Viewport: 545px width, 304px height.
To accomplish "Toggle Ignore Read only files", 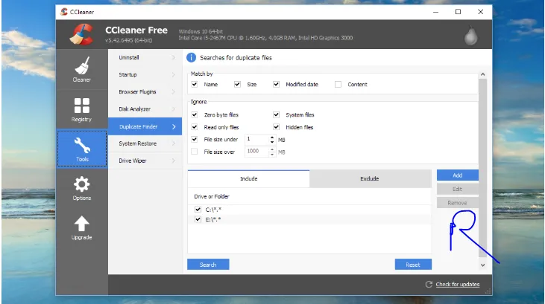I will [195, 127].
